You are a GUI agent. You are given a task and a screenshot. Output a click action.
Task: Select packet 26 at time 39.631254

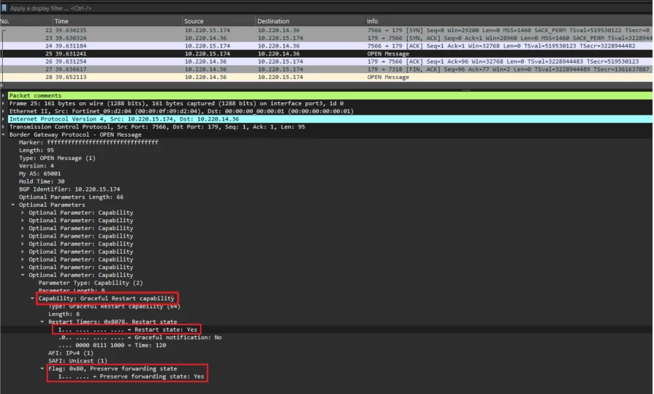point(326,61)
